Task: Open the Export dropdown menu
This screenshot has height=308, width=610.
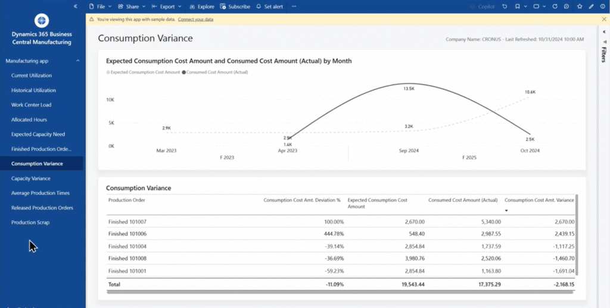Action: pos(167,7)
